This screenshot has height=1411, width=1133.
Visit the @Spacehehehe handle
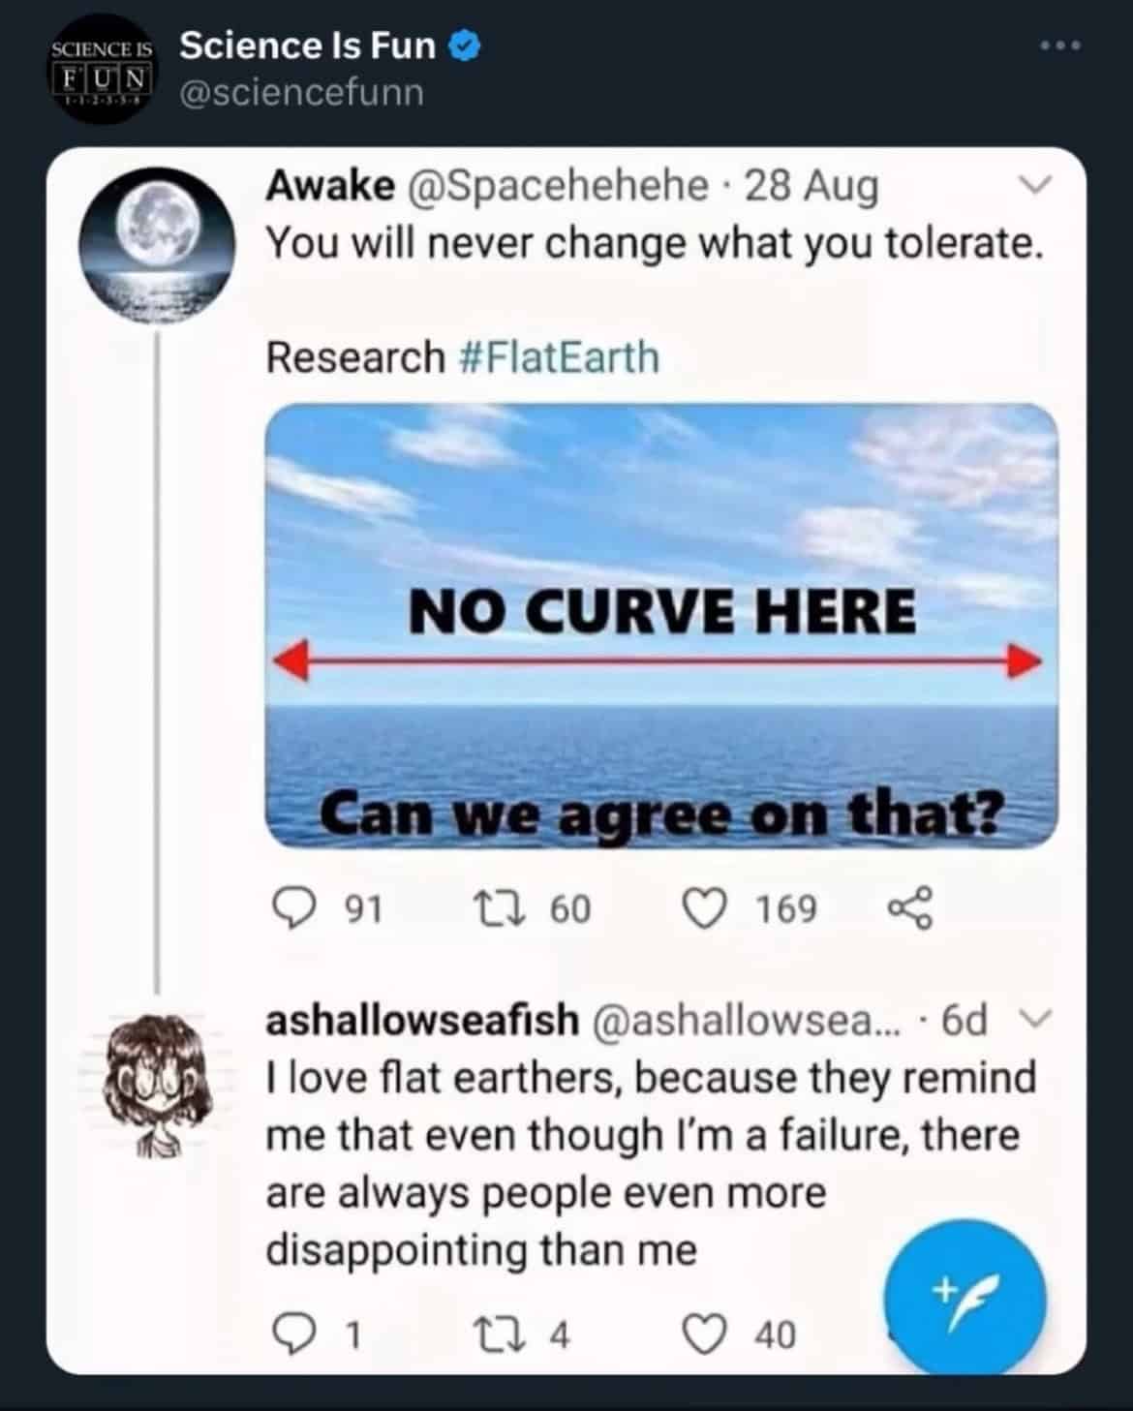[x=560, y=185]
